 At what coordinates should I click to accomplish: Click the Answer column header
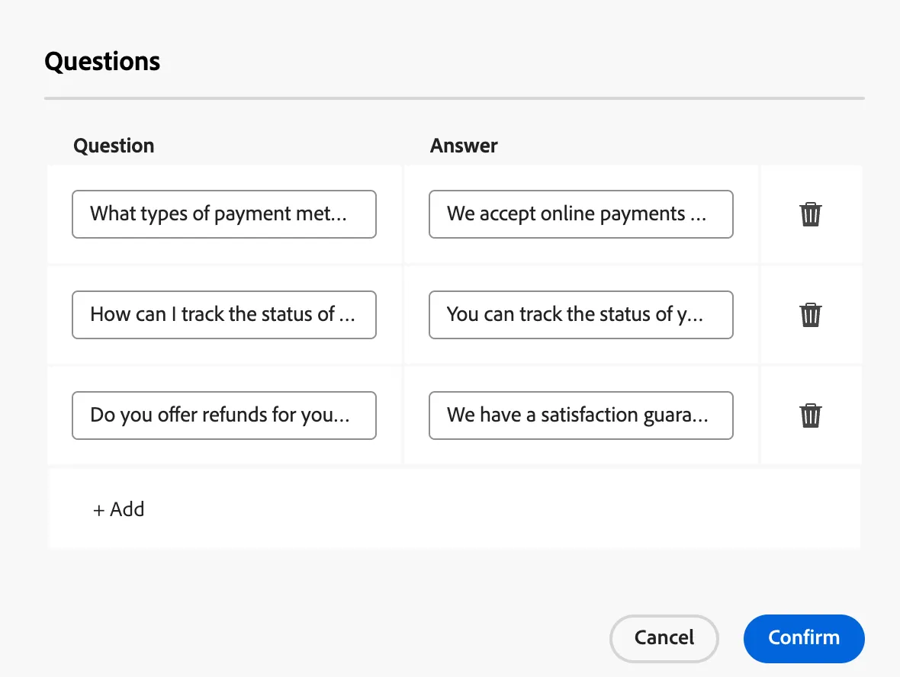pos(464,146)
